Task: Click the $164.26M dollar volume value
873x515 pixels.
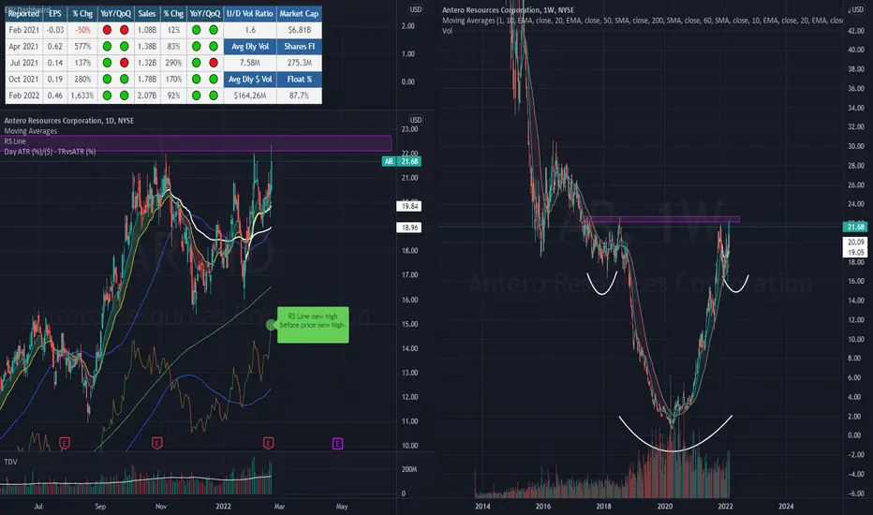Action: [x=250, y=96]
